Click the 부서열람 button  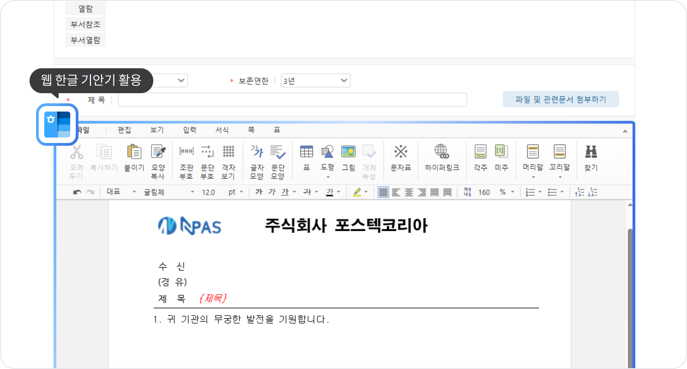[x=85, y=40]
